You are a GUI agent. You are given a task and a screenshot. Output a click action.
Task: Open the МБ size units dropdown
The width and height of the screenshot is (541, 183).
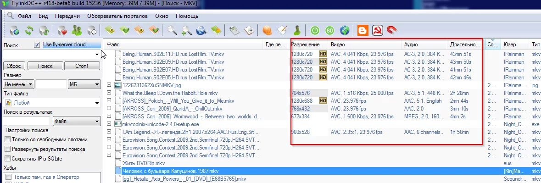(84, 84)
